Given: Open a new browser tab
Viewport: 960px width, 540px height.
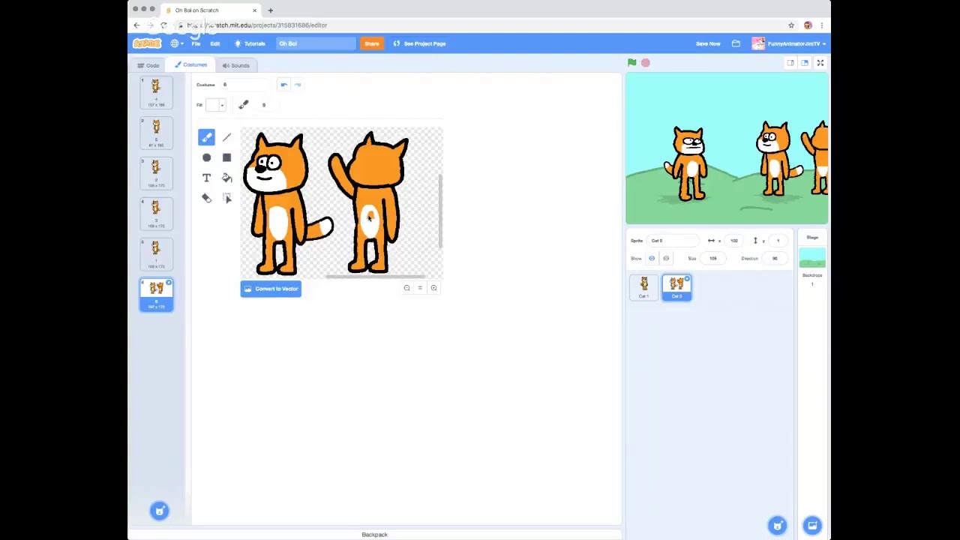Looking at the screenshot, I should [x=271, y=10].
